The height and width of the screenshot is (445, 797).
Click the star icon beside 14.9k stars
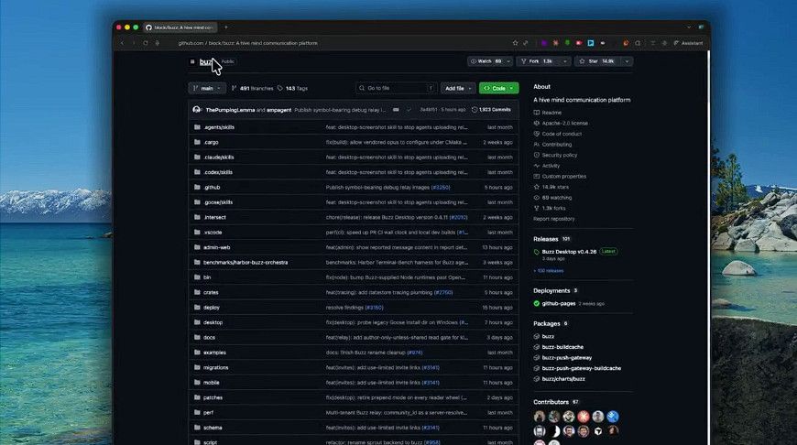(x=536, y=187)
